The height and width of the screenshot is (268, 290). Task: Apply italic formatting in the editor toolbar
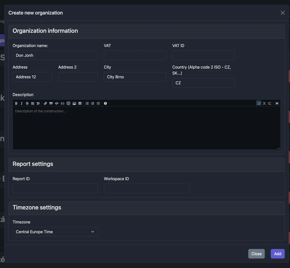[x=21, y=103]
